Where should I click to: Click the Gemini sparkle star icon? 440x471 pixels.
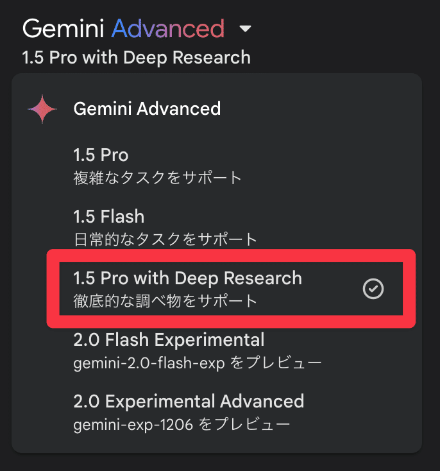pyautogui.click(x=43, y=109)
